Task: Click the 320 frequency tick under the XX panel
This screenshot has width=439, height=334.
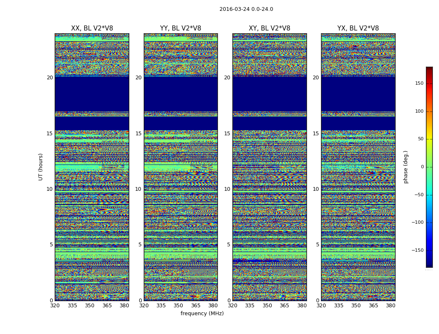Action: pyautogui.click(x=55, y=306)
